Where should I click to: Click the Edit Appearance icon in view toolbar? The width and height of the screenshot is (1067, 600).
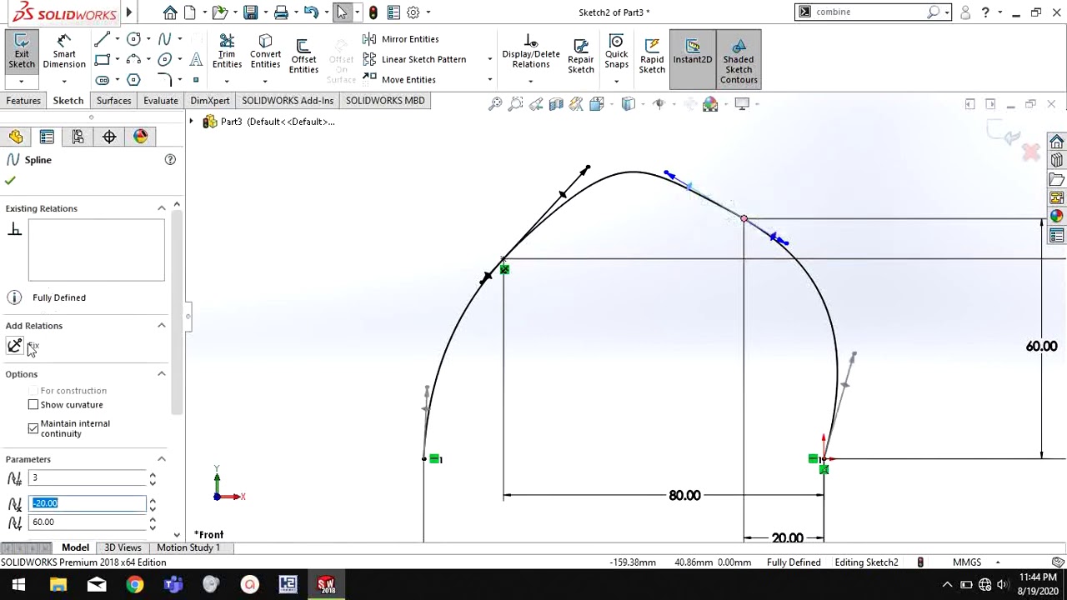[x=710, y=103]
